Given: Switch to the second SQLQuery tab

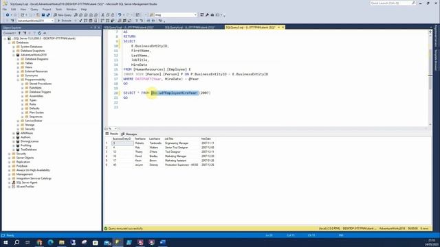Looking at the screenshot, I should 190,27.
